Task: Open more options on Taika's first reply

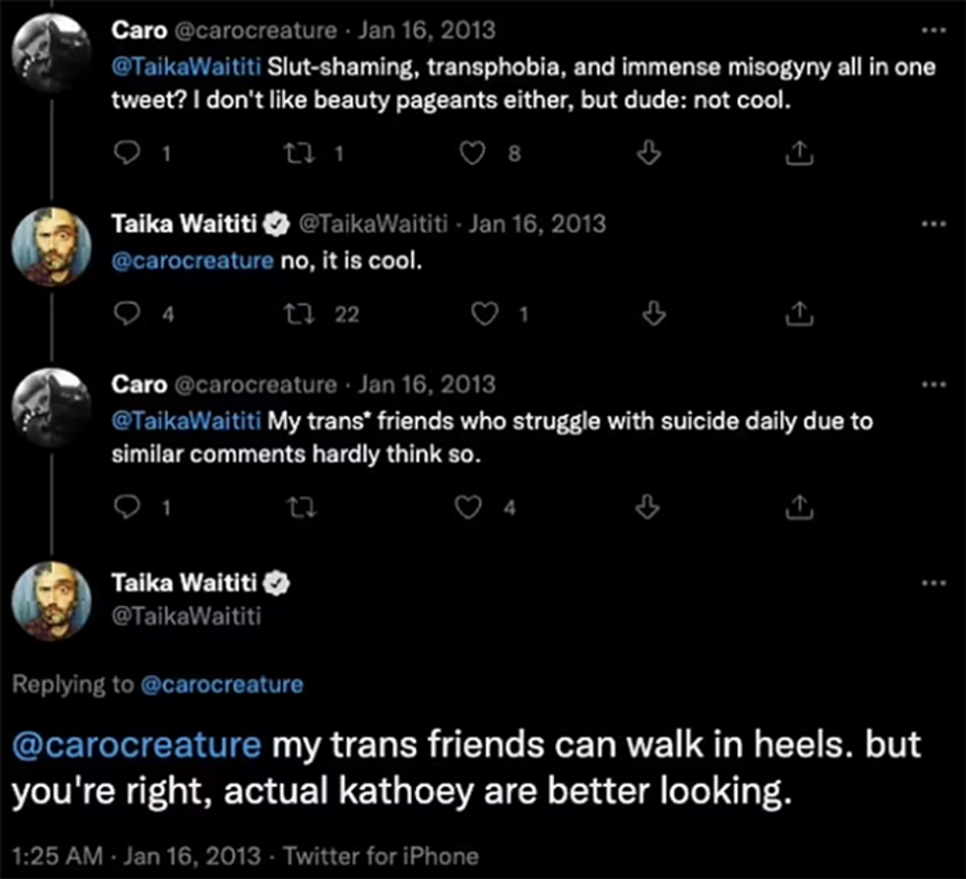Action: [930, 224]
